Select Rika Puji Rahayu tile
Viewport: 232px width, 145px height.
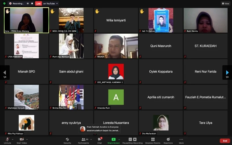[x=26, y=123]
